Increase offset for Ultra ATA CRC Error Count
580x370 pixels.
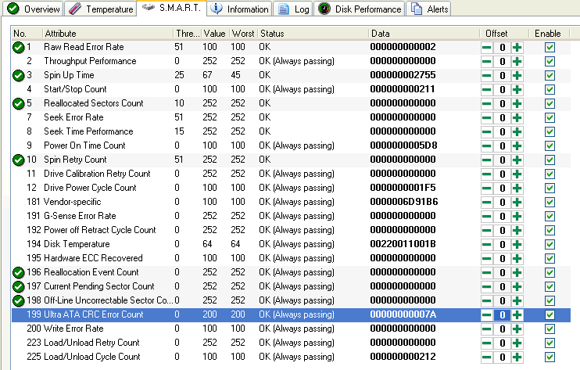517,315
